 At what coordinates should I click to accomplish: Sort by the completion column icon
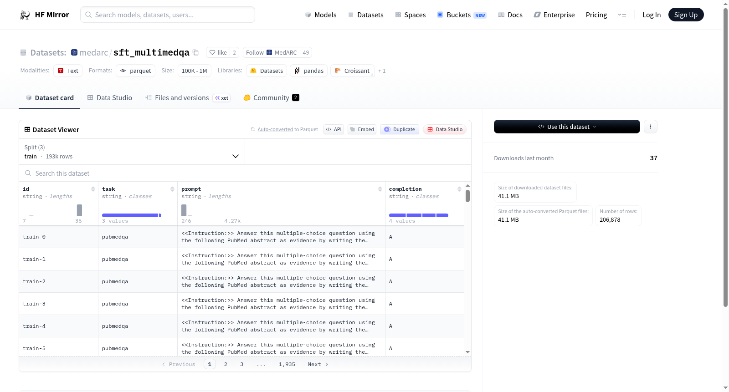459,189
